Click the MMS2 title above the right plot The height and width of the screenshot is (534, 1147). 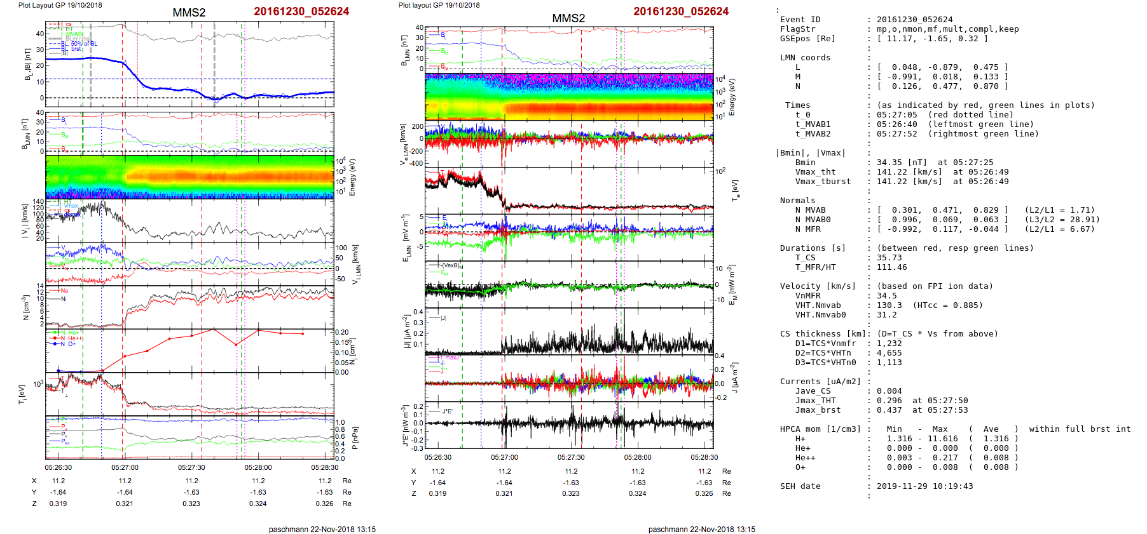click(x=568, y=18)
